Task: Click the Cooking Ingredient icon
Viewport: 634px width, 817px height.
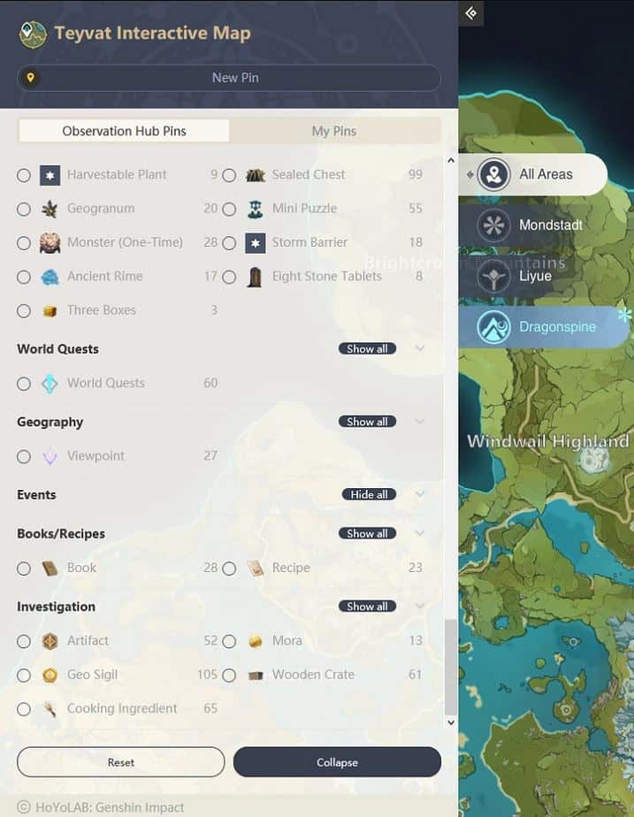Action: [50, 709]
